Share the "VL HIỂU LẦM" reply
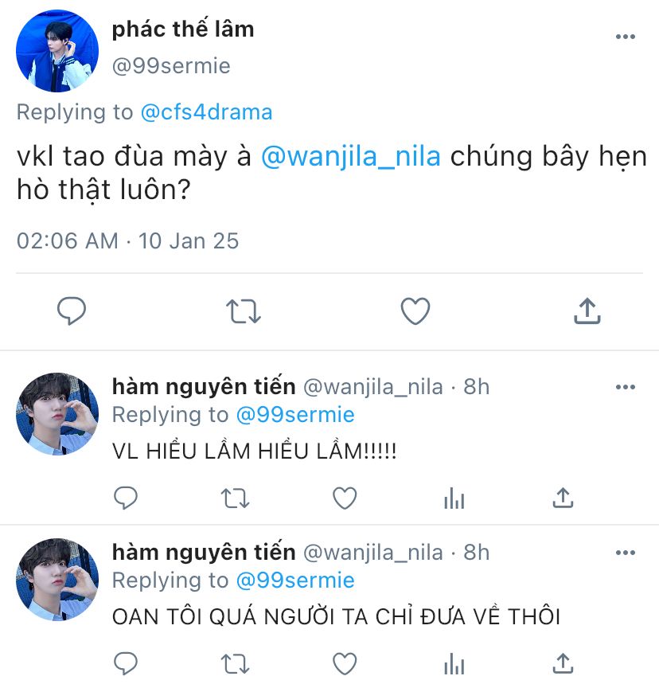Viewport: 659px width, 688px height. tap(563, 498)
